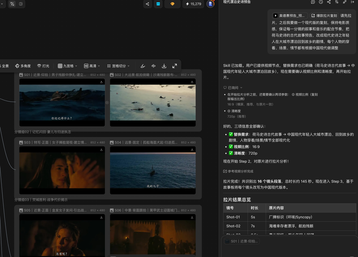Click the image icon beside the S02 title

coord(112,75)
